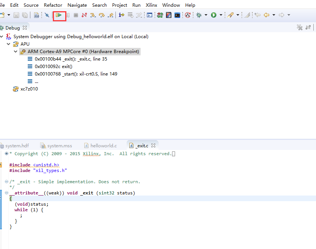The image size is (316, 249).
Task: Click the Debug bug icon
Action: (x=199, y=15)
